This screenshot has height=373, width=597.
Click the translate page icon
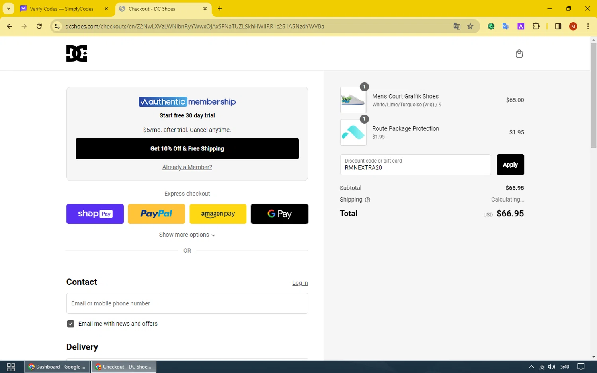[457, 26]
